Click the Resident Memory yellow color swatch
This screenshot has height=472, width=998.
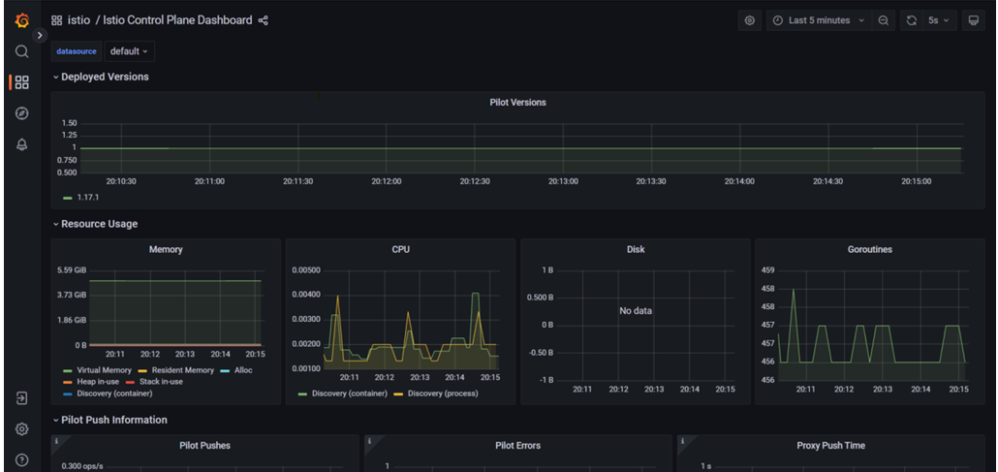pyautogui.click(x=142, y=370)
